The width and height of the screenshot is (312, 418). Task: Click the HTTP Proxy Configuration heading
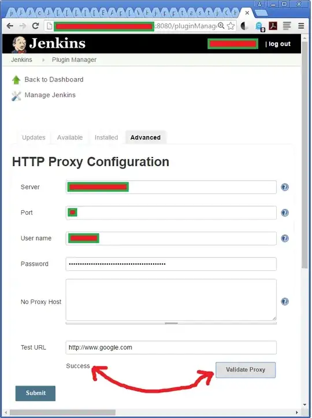point(91,162)
